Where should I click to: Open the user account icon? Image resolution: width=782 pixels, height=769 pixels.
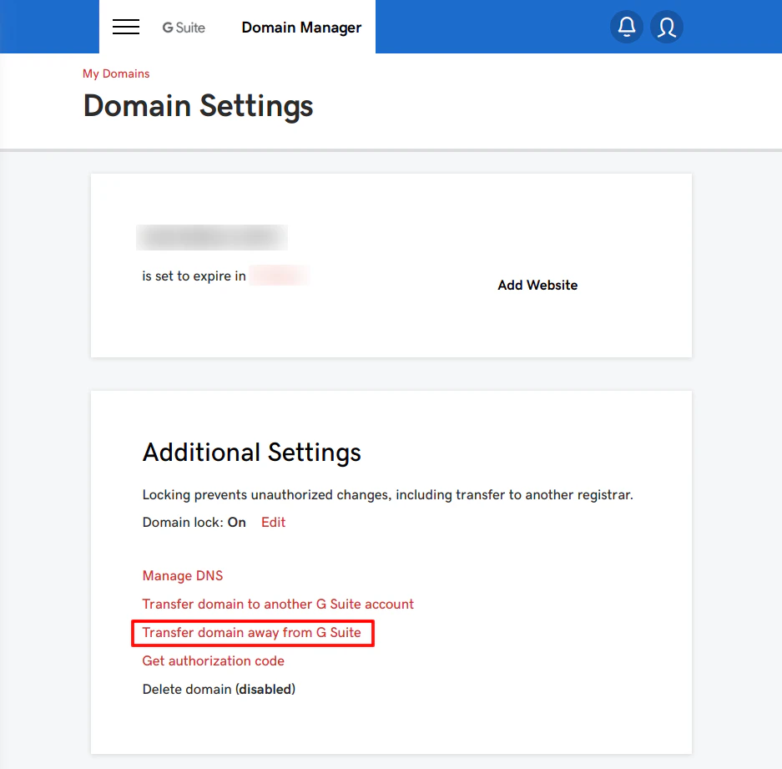tap(666, 27)
